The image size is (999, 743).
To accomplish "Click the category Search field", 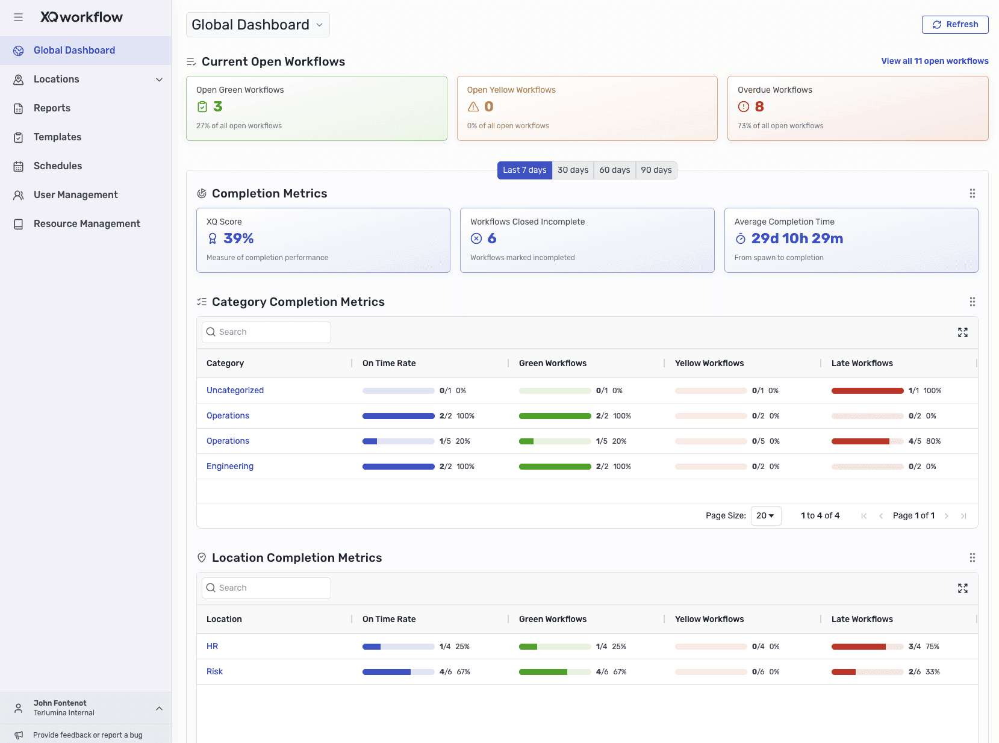I will click(266, 332).
